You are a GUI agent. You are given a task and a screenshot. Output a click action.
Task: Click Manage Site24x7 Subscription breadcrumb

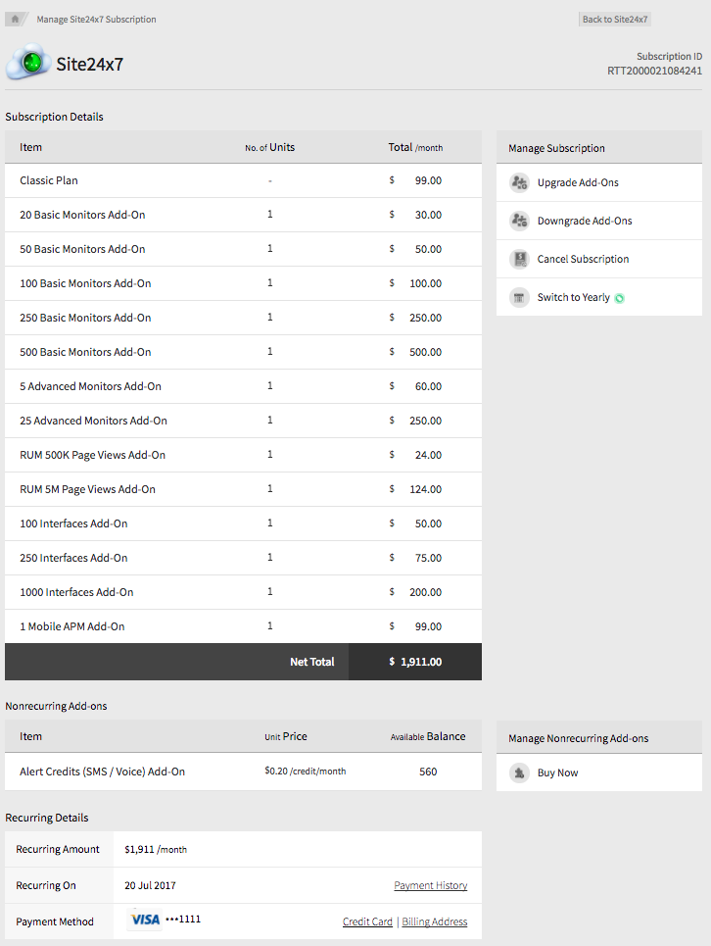[96, 20]
